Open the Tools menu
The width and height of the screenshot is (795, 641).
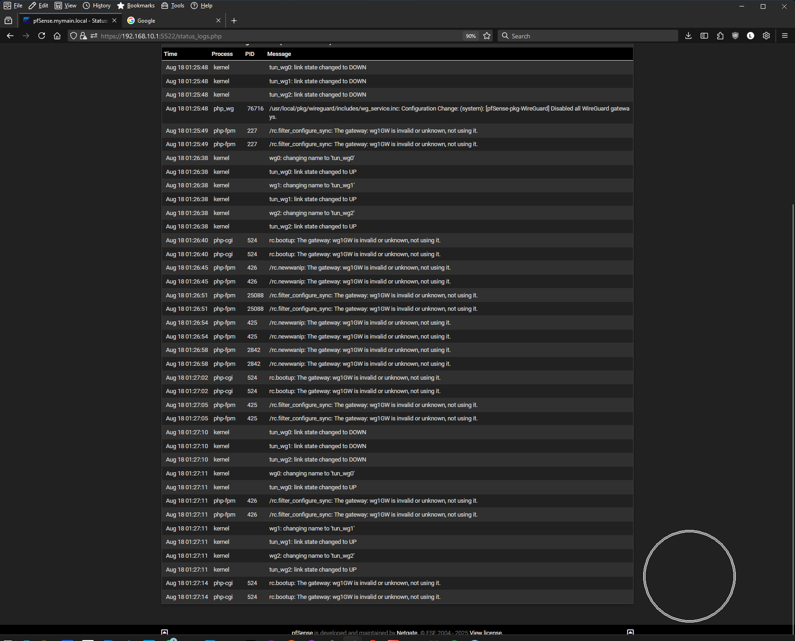(173, 6)
